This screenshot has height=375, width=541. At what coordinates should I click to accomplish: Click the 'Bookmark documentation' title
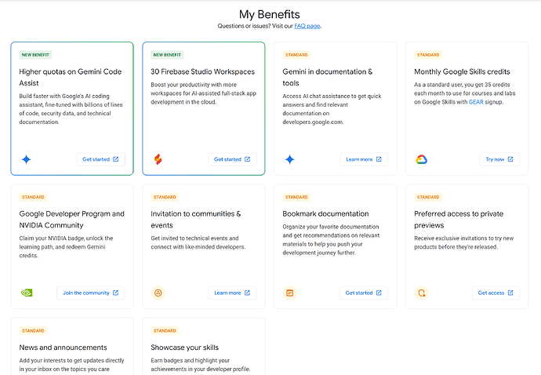(x=325, y=213)
